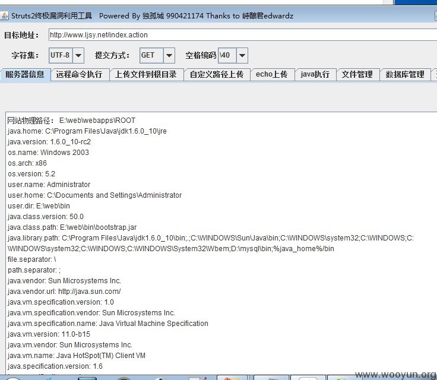Open the UTF-8 charset dropdown arrow

78,55
